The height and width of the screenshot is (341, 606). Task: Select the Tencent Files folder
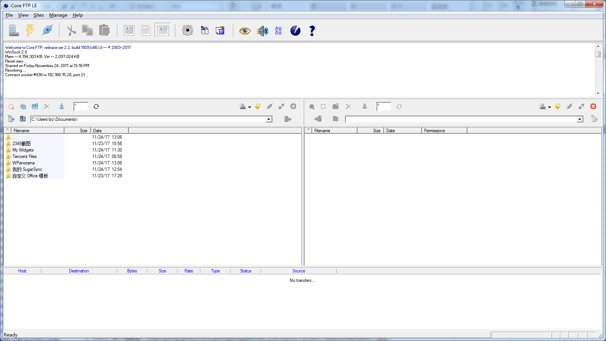point(24,156)
